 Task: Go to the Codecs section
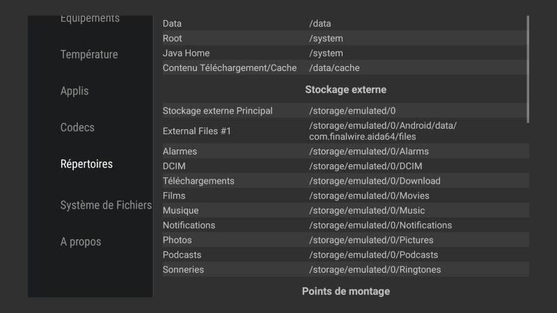coord(77,127)
